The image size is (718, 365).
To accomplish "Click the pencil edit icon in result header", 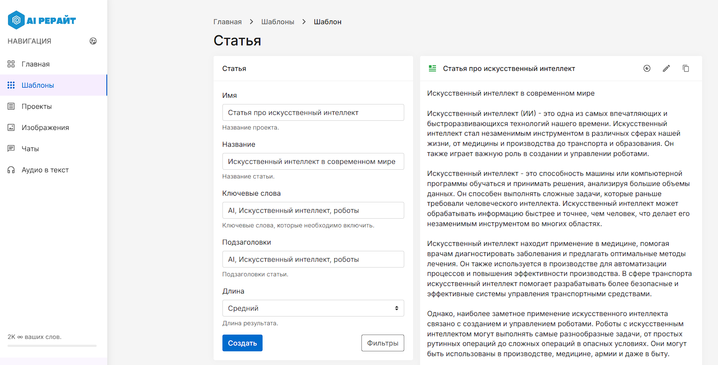I will [666, 68].
